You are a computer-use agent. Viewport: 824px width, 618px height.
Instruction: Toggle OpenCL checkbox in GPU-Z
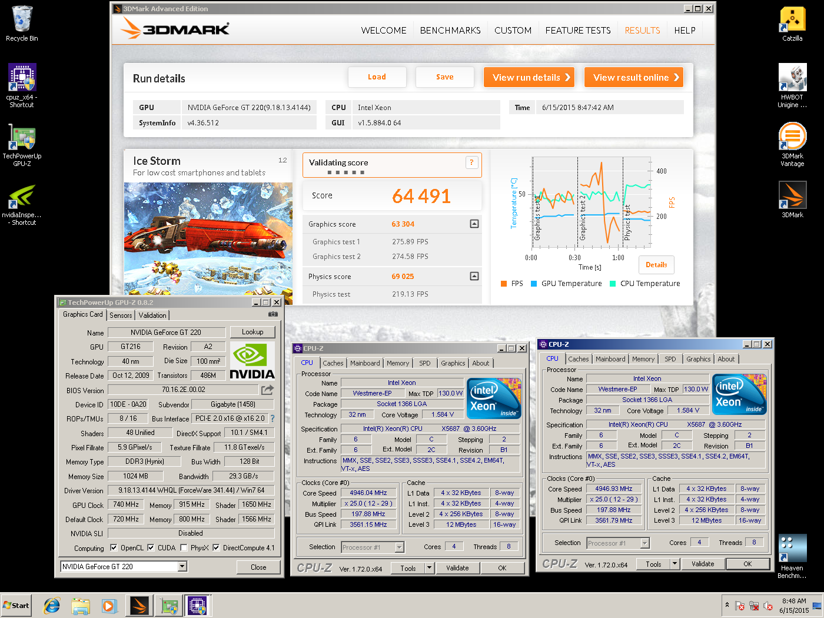(114, 547)
